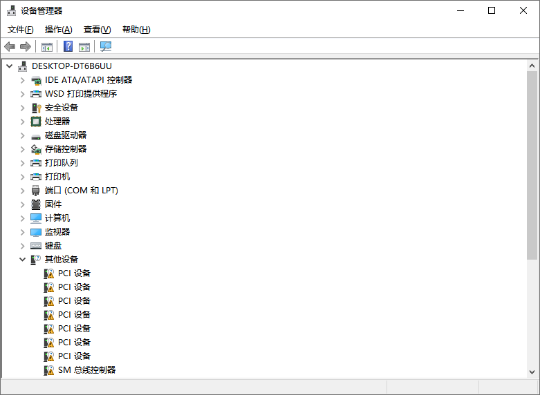Open the 操作(A) menu
This screenshot has height=395, width=540.
click(59, 30)
